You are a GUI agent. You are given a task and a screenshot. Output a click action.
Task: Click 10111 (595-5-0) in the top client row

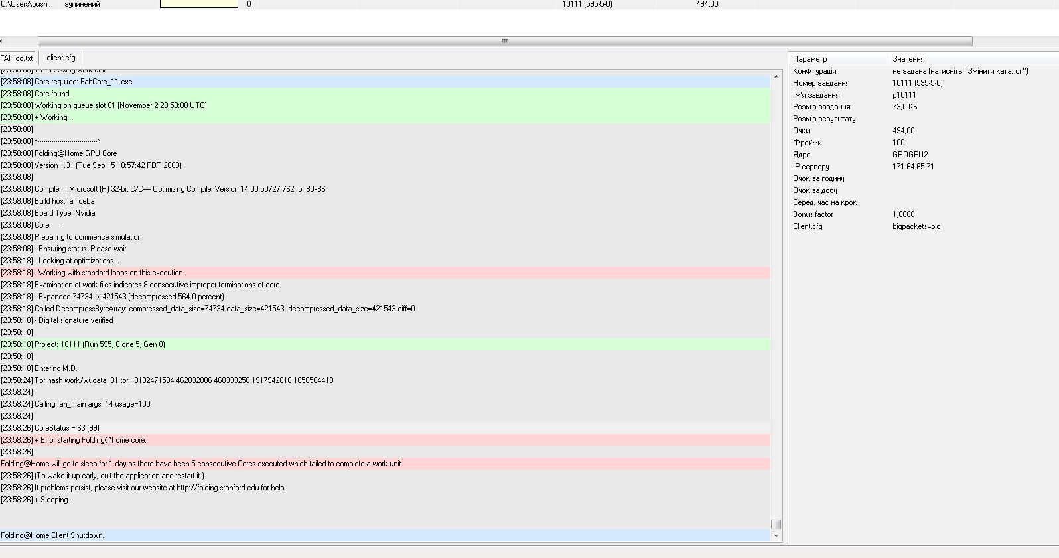pyautogui.click(x=587, y=4)
